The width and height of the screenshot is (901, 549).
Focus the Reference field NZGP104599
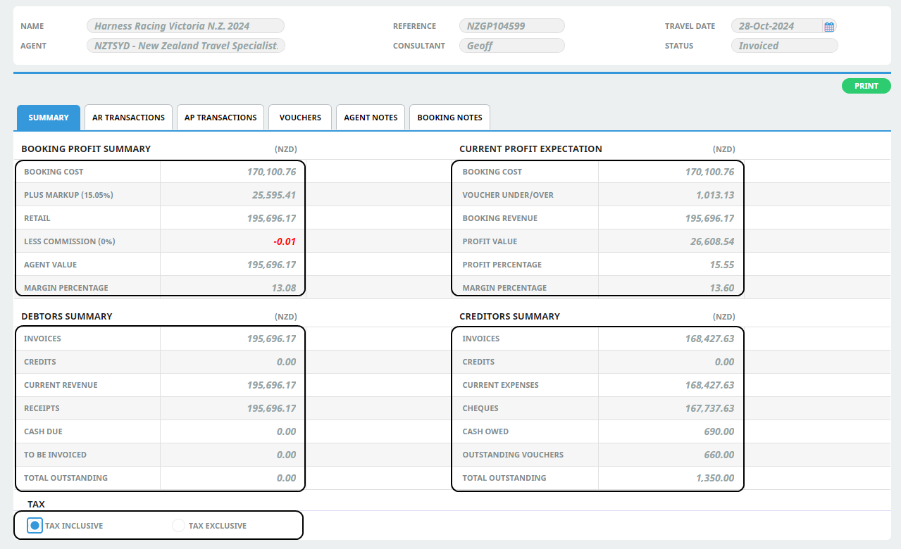[511, 26]
